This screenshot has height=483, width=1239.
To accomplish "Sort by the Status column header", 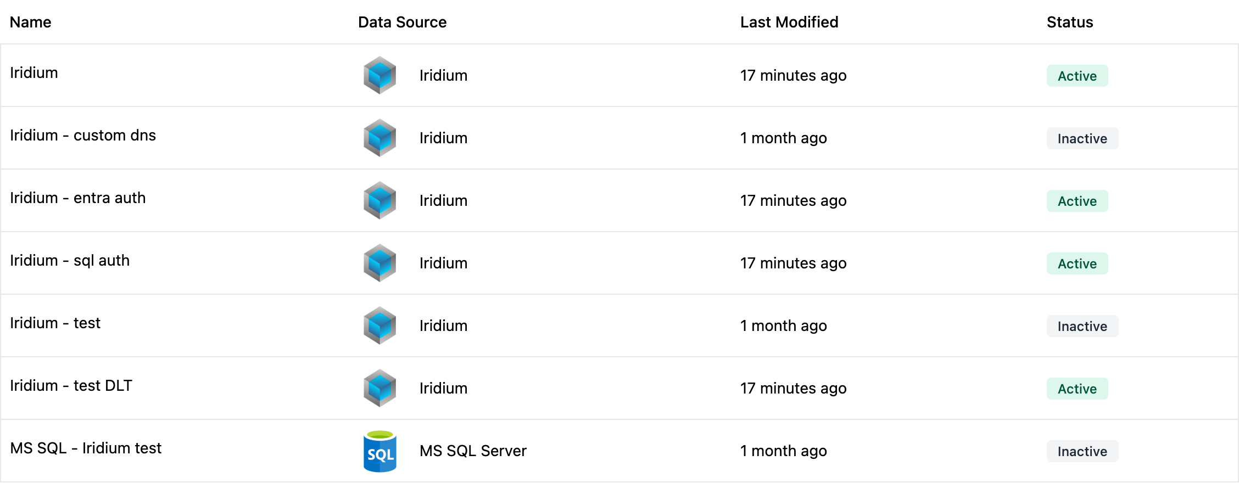I will (x=1068, y=22).
